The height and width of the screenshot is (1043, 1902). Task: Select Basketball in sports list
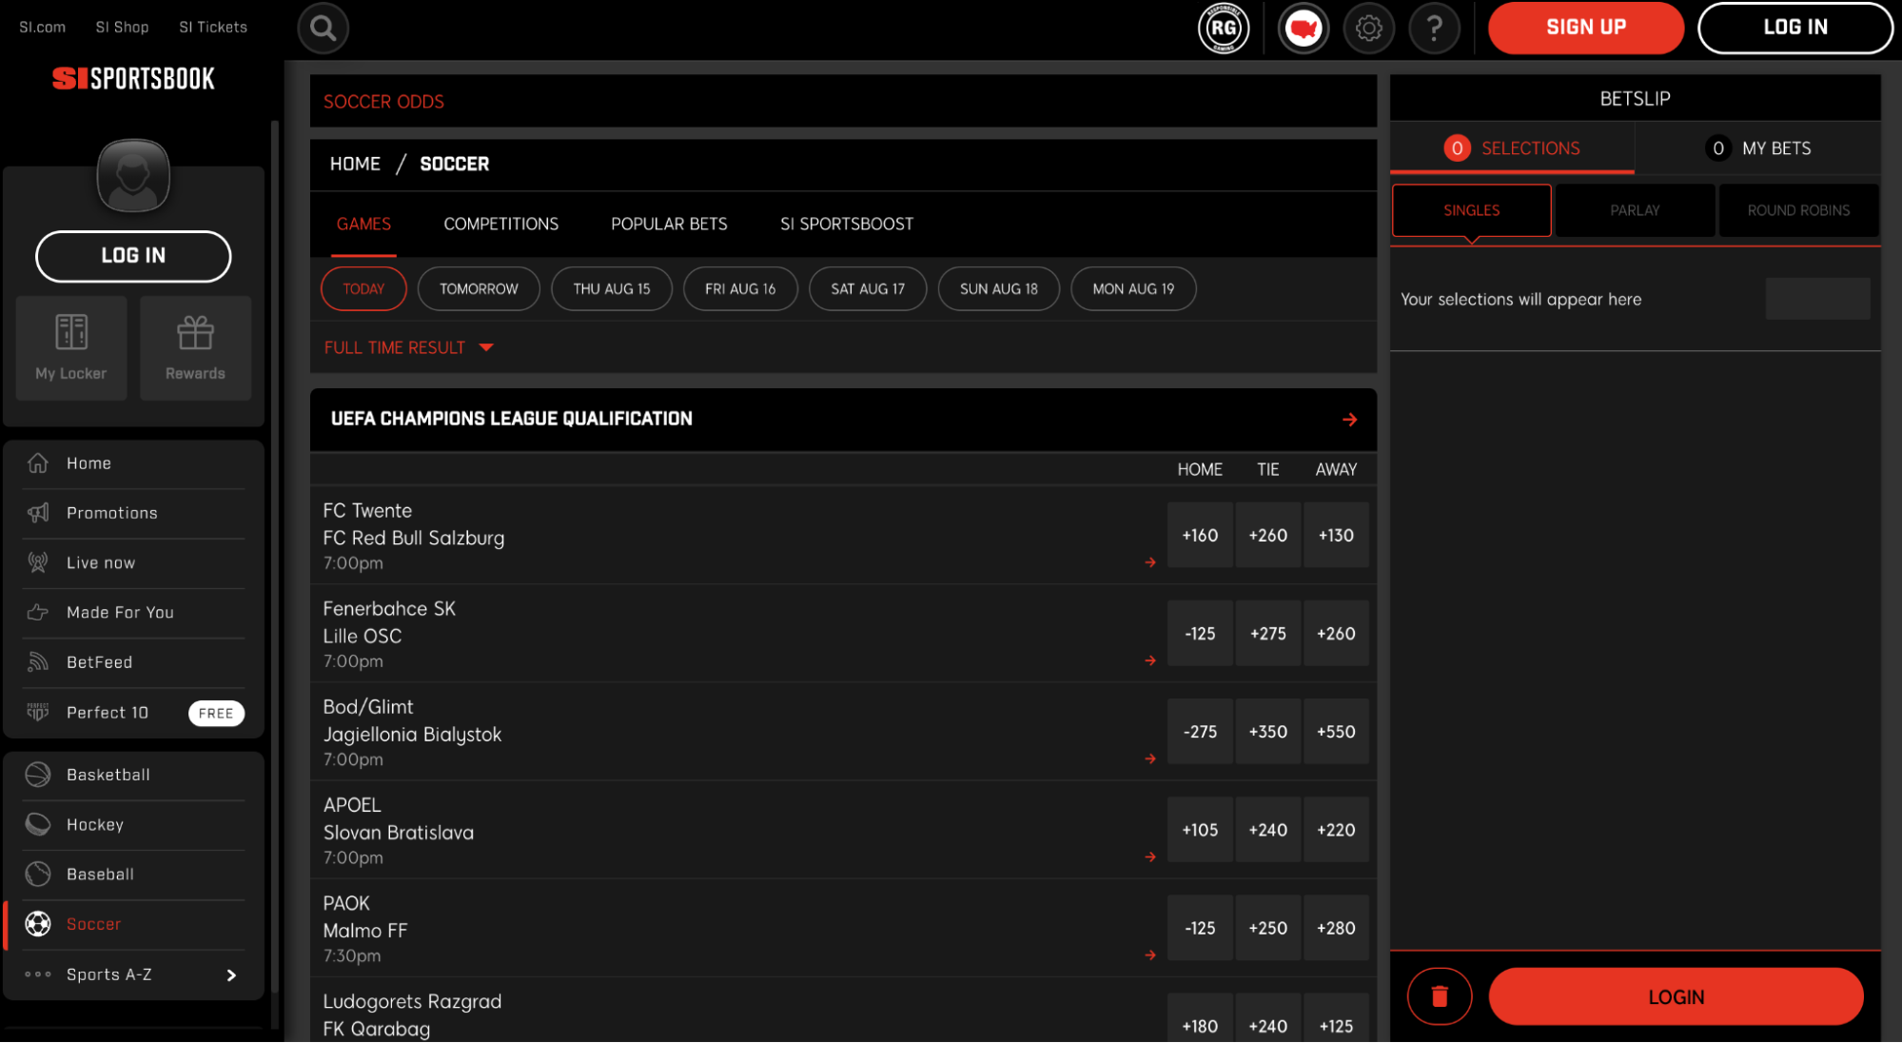click(133, 775)
